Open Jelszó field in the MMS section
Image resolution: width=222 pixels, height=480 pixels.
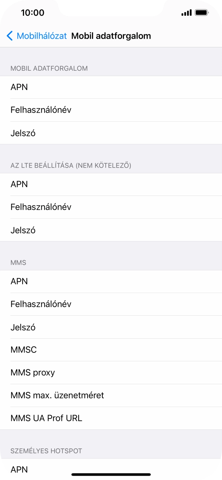(111, 327)
